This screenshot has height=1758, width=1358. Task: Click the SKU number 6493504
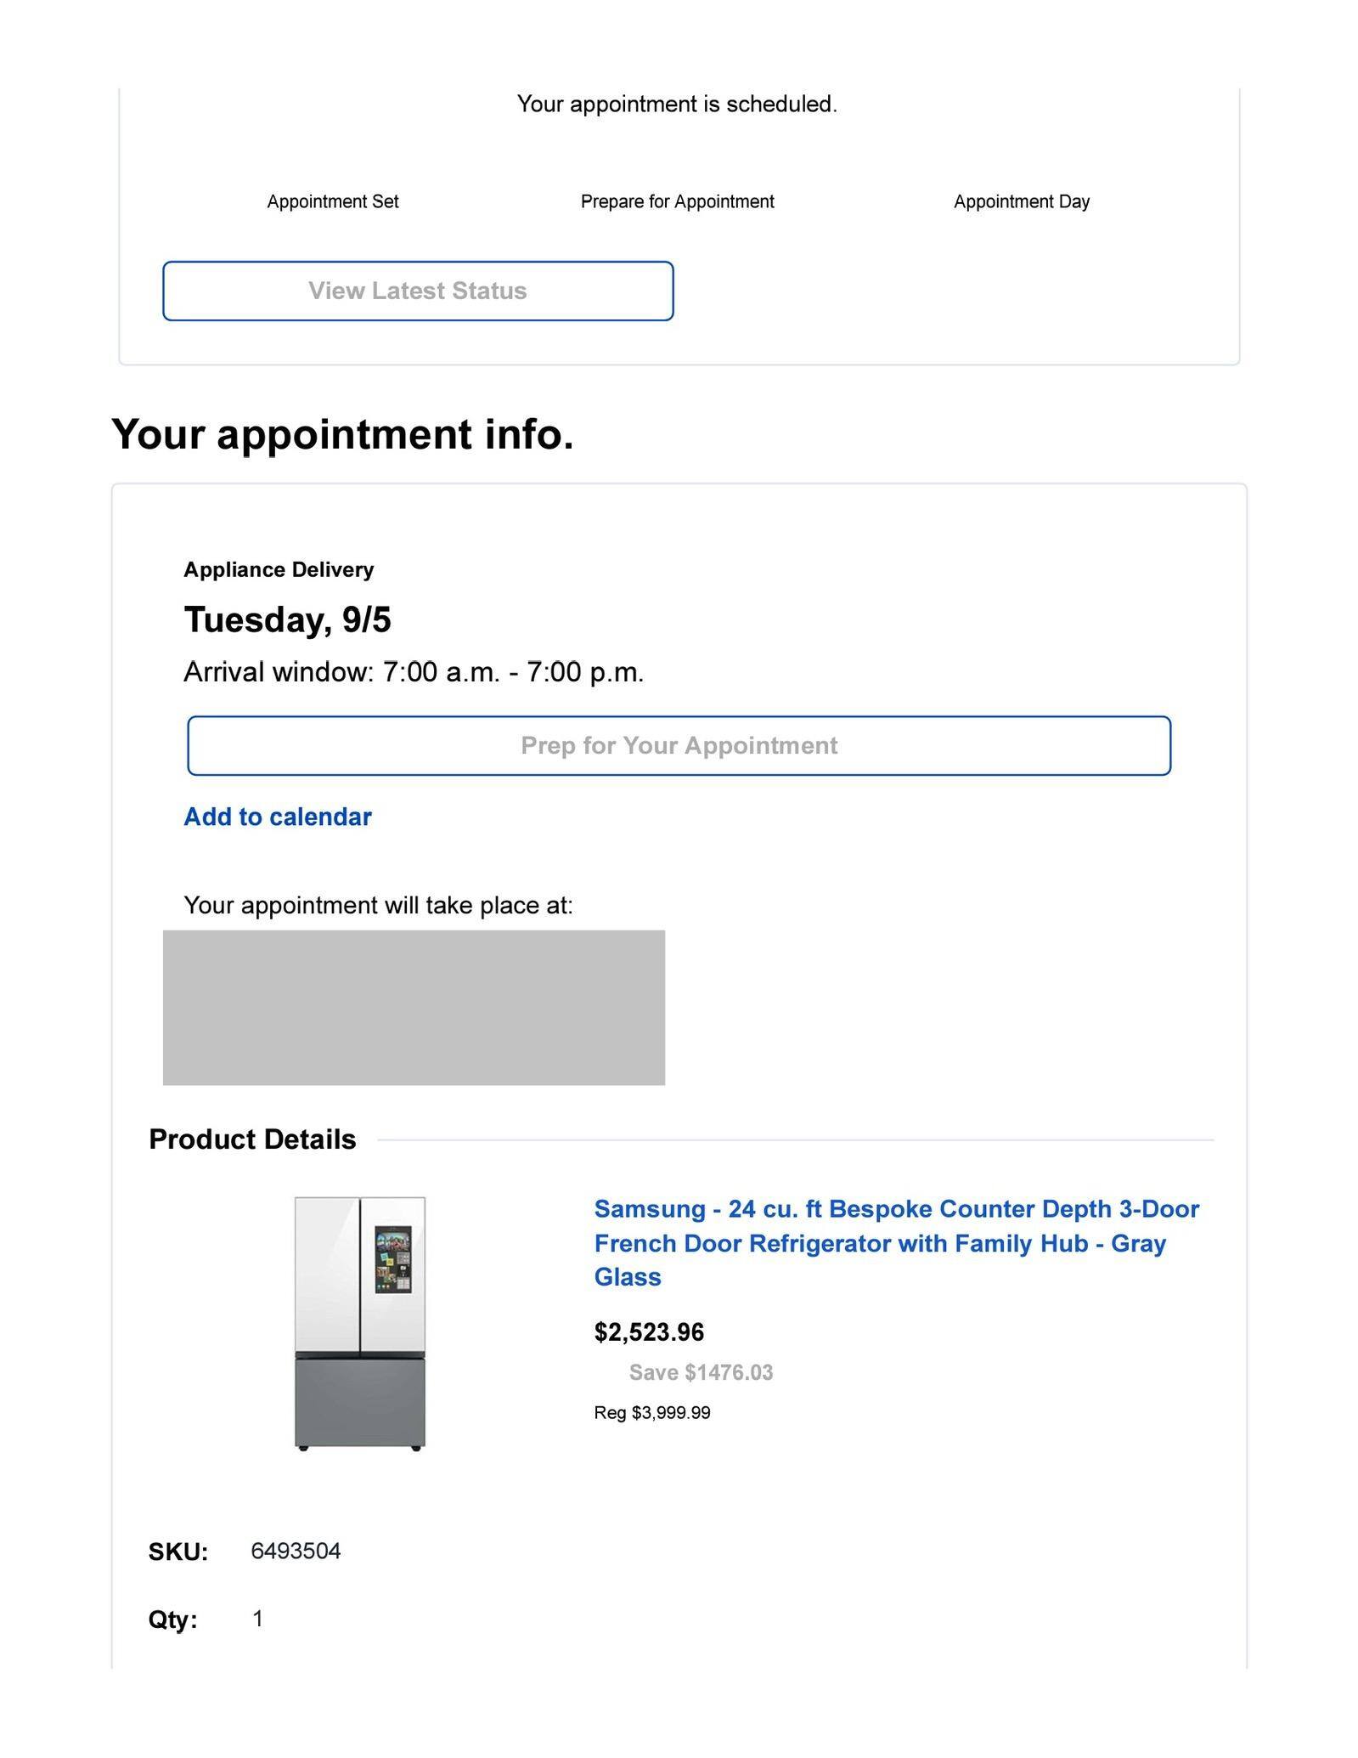pyautogui.click(x=296, y=1551)
